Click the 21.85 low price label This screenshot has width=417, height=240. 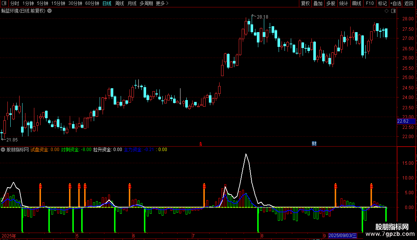(x=12, y=140)
